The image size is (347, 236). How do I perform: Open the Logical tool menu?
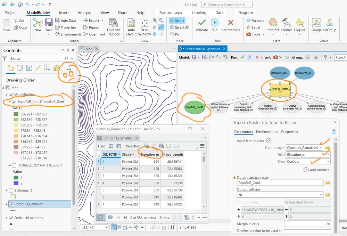[x=299, y=27]
